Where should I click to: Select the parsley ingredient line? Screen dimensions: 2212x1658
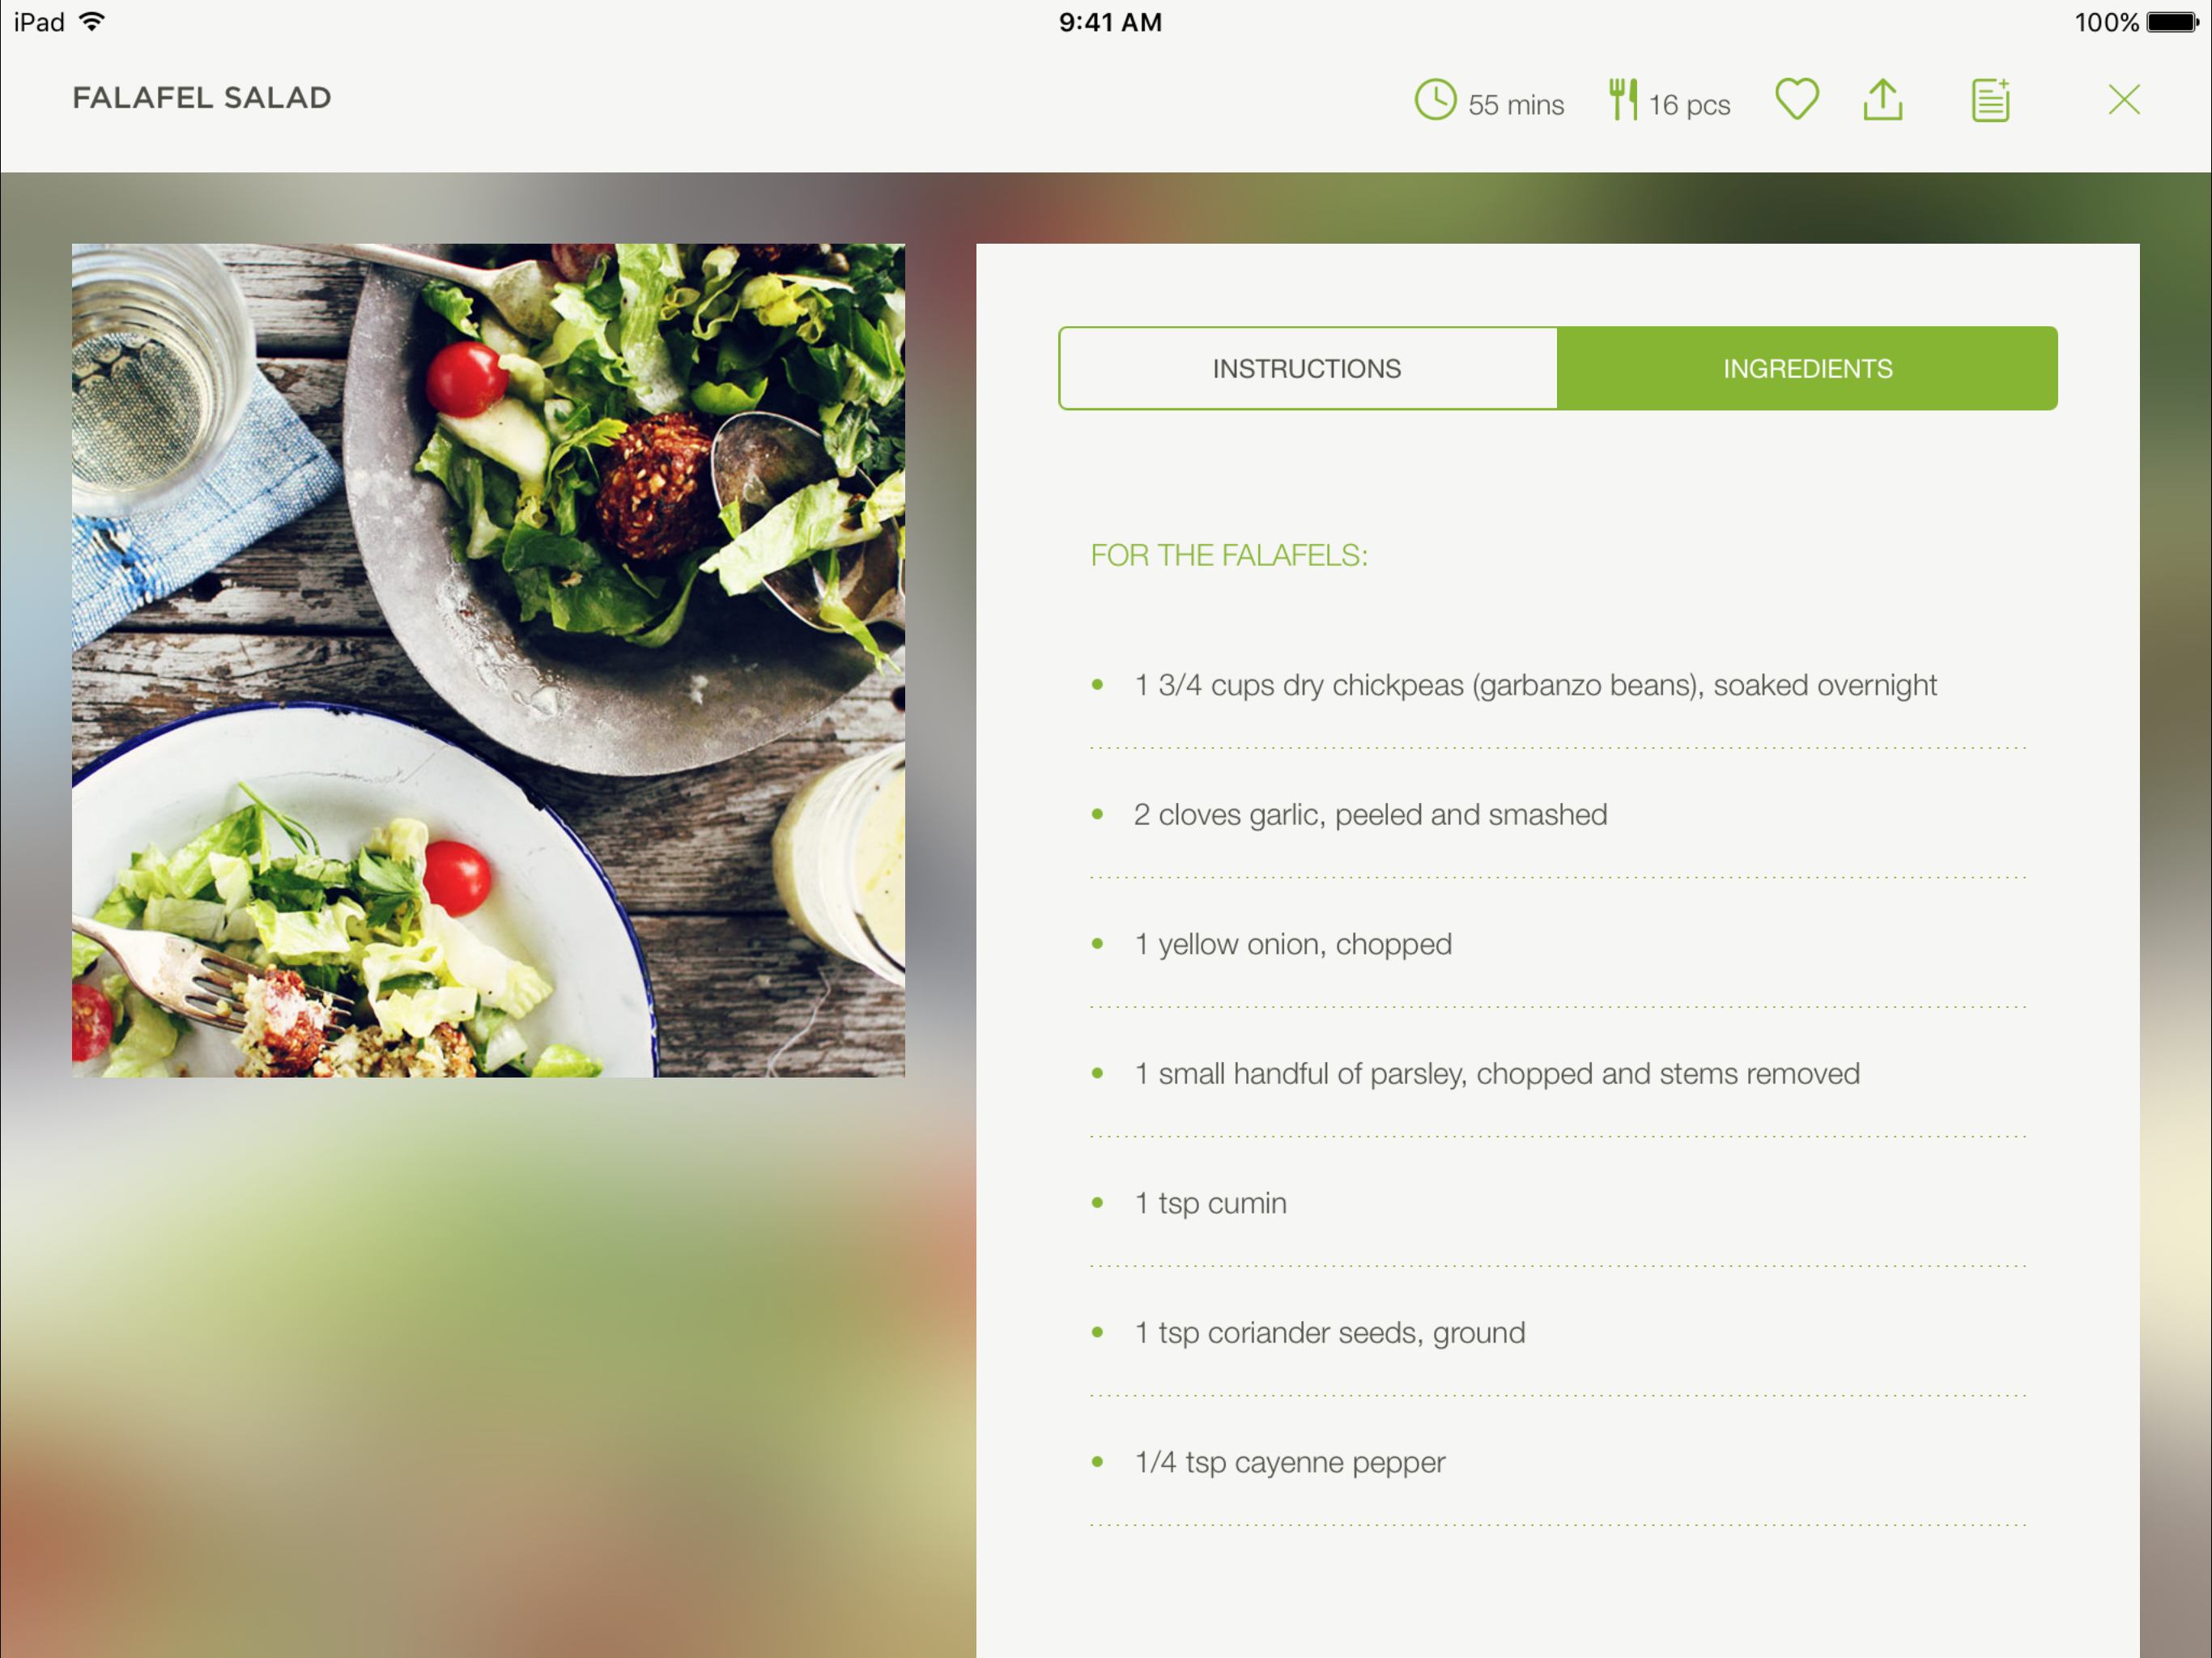[x=1558, y=1073]
